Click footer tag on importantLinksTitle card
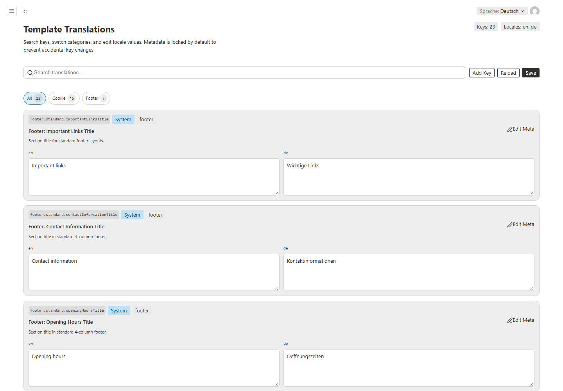This screenshot has height=391, width=563. [147, 119]
